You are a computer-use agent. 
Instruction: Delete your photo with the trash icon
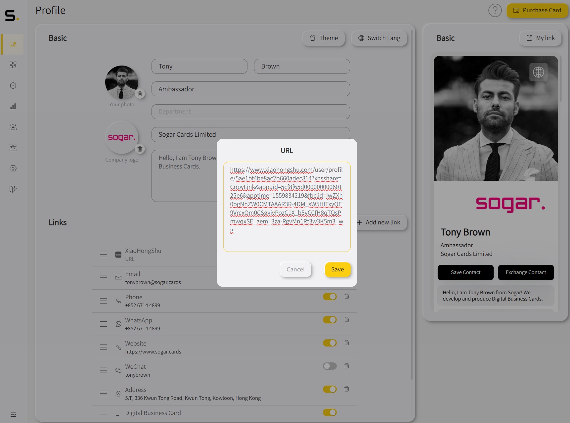[x=140, y=94]
